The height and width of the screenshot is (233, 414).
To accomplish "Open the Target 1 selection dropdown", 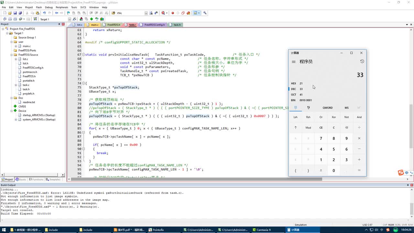I will coord(70,19).
